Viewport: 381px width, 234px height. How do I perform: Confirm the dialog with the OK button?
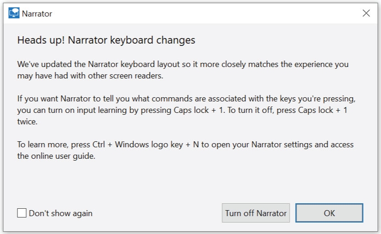click(x=329, y=213)
